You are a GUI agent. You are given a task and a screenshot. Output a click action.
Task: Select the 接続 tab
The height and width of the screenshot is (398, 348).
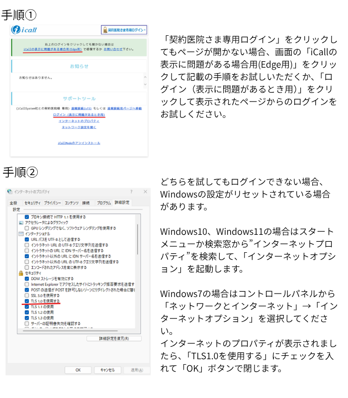tap(86, 203)
